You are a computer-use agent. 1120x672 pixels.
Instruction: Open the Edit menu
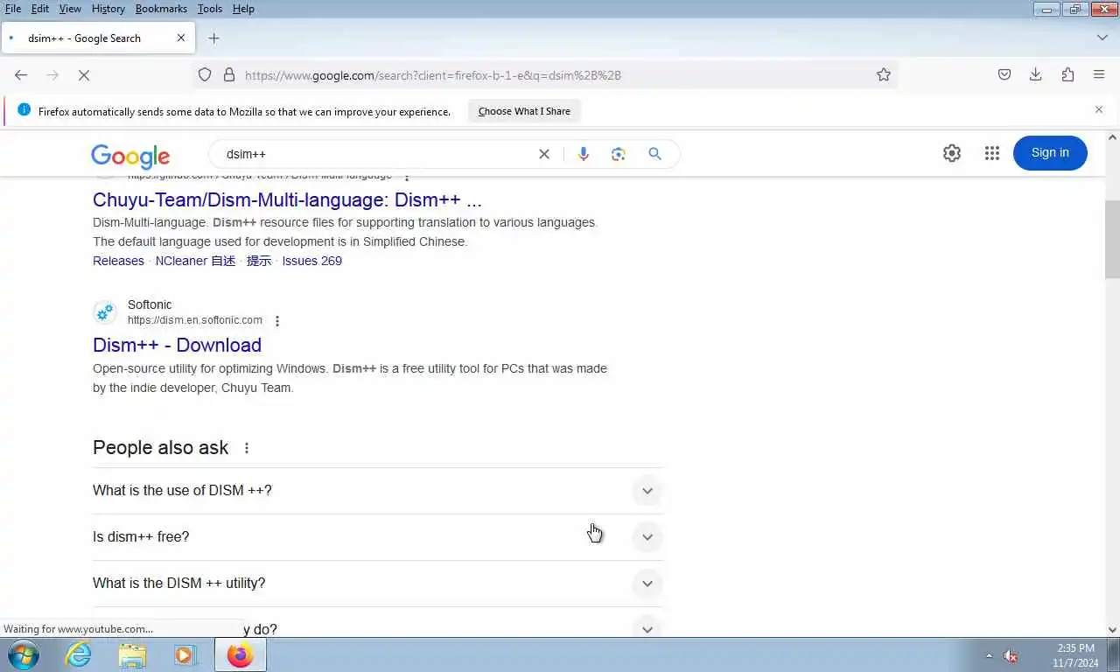coord(40,9)
